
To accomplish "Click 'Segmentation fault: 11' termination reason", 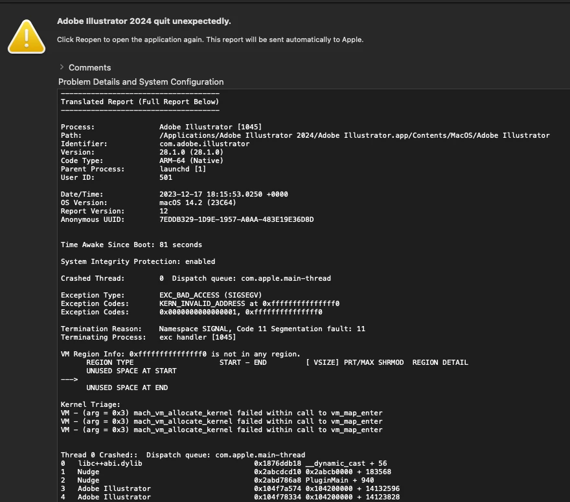I will click(x=318, y=329).
